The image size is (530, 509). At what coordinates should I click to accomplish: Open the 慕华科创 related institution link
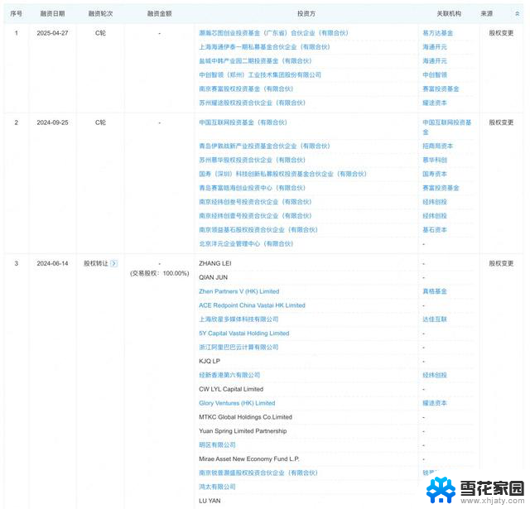435,160
